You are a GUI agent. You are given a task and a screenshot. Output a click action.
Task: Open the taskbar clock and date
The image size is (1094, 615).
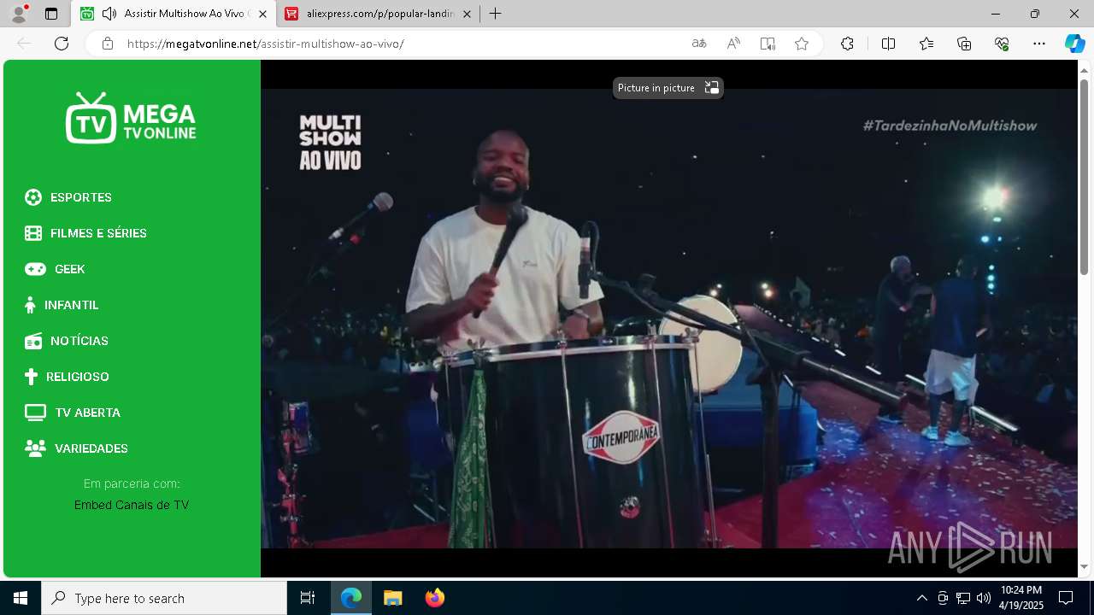tap(1021, 598)
